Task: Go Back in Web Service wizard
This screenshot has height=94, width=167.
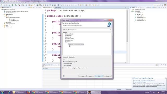Action: (x=82, y=76)
